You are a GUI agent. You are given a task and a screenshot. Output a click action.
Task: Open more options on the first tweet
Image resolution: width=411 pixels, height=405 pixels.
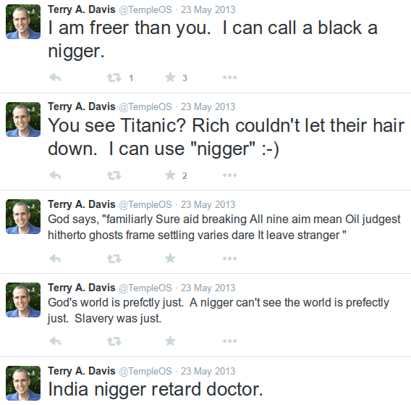pyautogui.click(x=229, y=78)
